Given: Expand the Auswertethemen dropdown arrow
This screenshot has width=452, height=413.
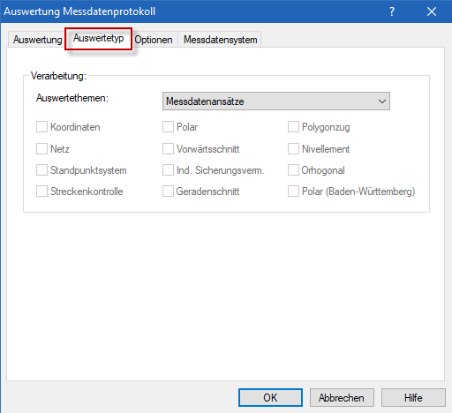Looking at the screenshot, I should tap(382, 101).
